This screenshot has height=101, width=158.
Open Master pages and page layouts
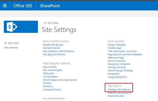pyautogui.click(x=60, y=80)
